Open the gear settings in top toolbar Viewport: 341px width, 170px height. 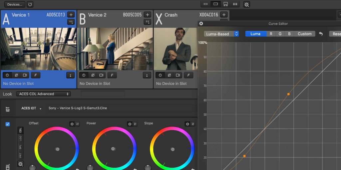[x=247, y=4]
